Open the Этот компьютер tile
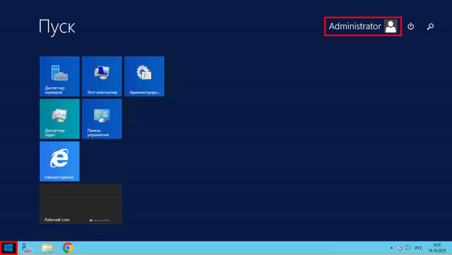The width and height of the screenshot is (452, 255). tap(102, 76)
